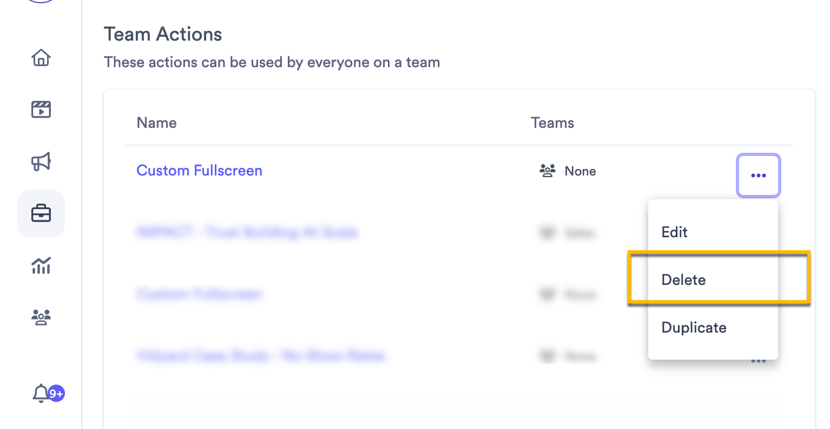Choose Duplicate in the open menu
Image resolution: width=830 pixels, height=429 pixels.
[x=694, y=327]
